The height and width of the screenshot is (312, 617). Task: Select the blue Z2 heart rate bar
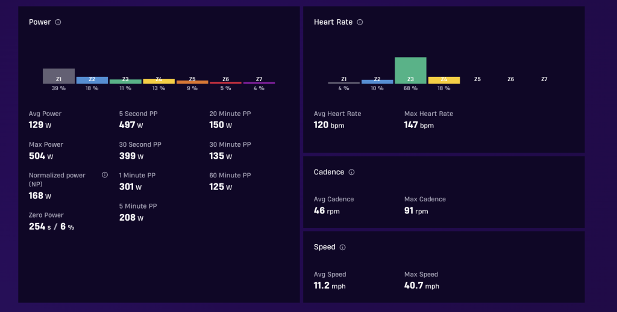(377, 82)
